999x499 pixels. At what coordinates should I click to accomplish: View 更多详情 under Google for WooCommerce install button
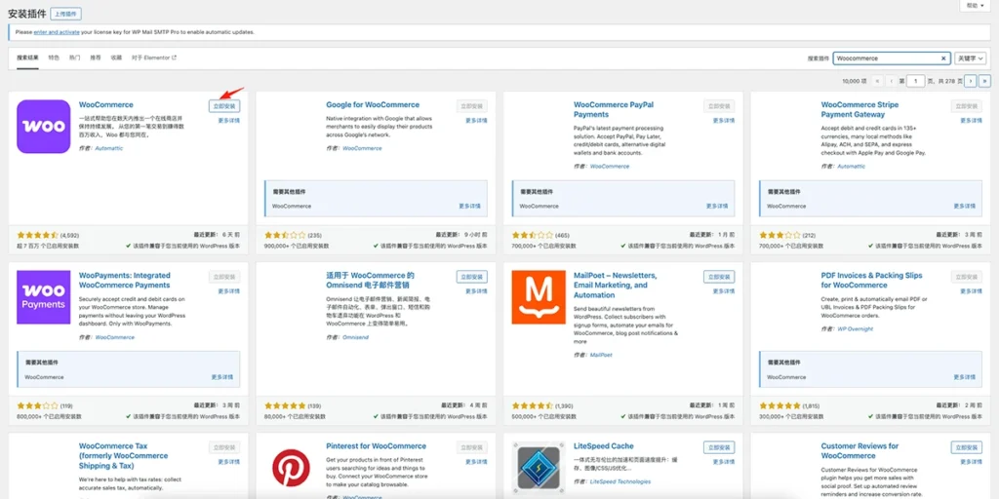coord(476,120)
